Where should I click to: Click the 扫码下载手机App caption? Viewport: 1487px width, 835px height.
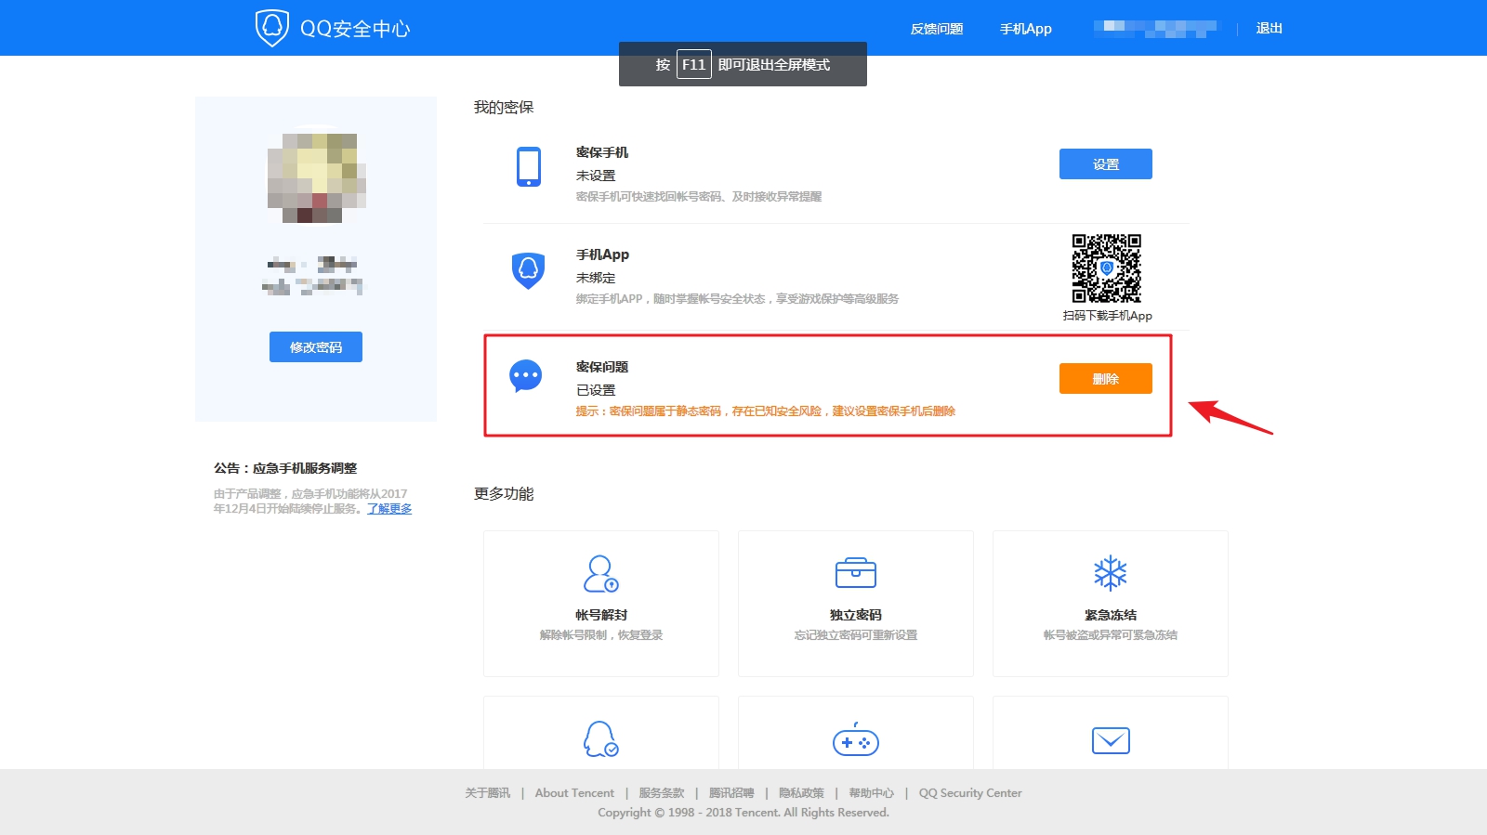[x=1108, y=316]
